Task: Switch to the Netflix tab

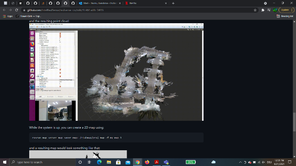Action: (141, 3)
